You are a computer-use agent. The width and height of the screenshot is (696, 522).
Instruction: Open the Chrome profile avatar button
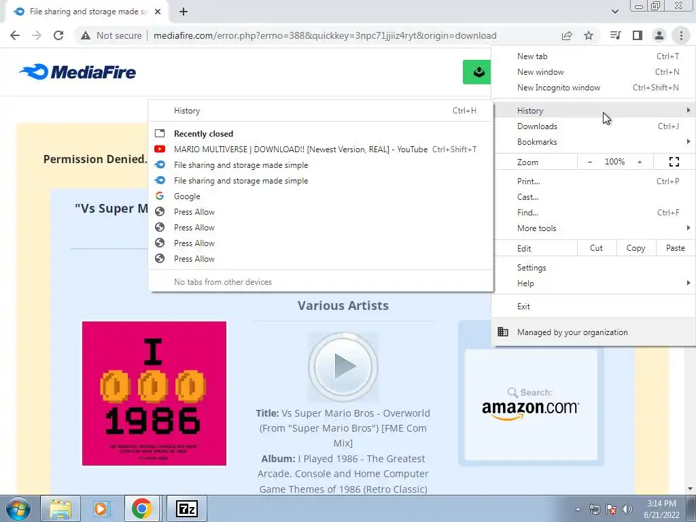(659, 35)
